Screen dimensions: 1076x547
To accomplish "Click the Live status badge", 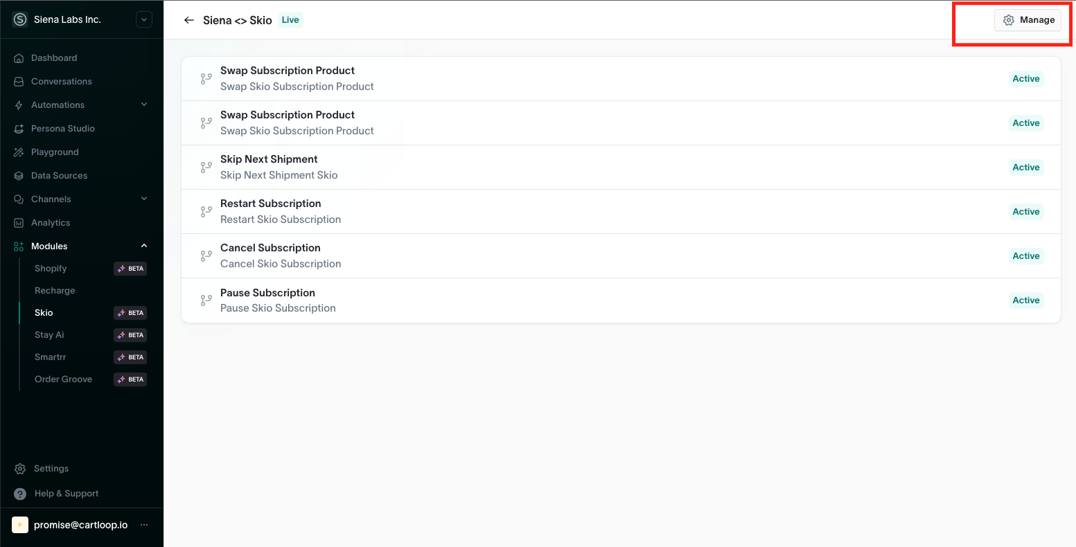I will 290,20.
